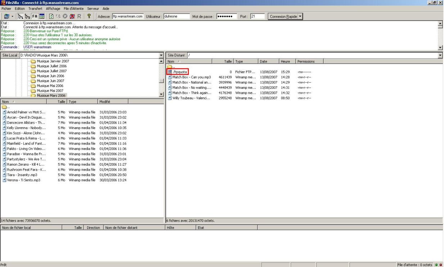Open the Connexion Rapide dropdown arrow
This screenshot has width=445, height=267.
[301, 16]
